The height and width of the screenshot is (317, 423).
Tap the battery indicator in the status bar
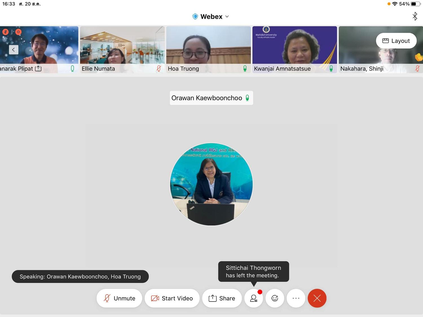(416, 4)
